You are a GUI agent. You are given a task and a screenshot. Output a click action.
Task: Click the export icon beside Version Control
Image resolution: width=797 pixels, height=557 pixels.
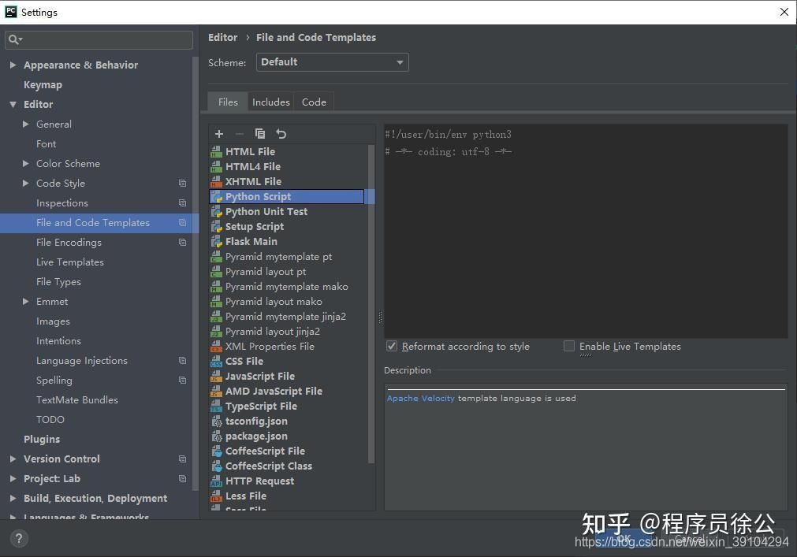pyautogui.click(x=182, y=459)
